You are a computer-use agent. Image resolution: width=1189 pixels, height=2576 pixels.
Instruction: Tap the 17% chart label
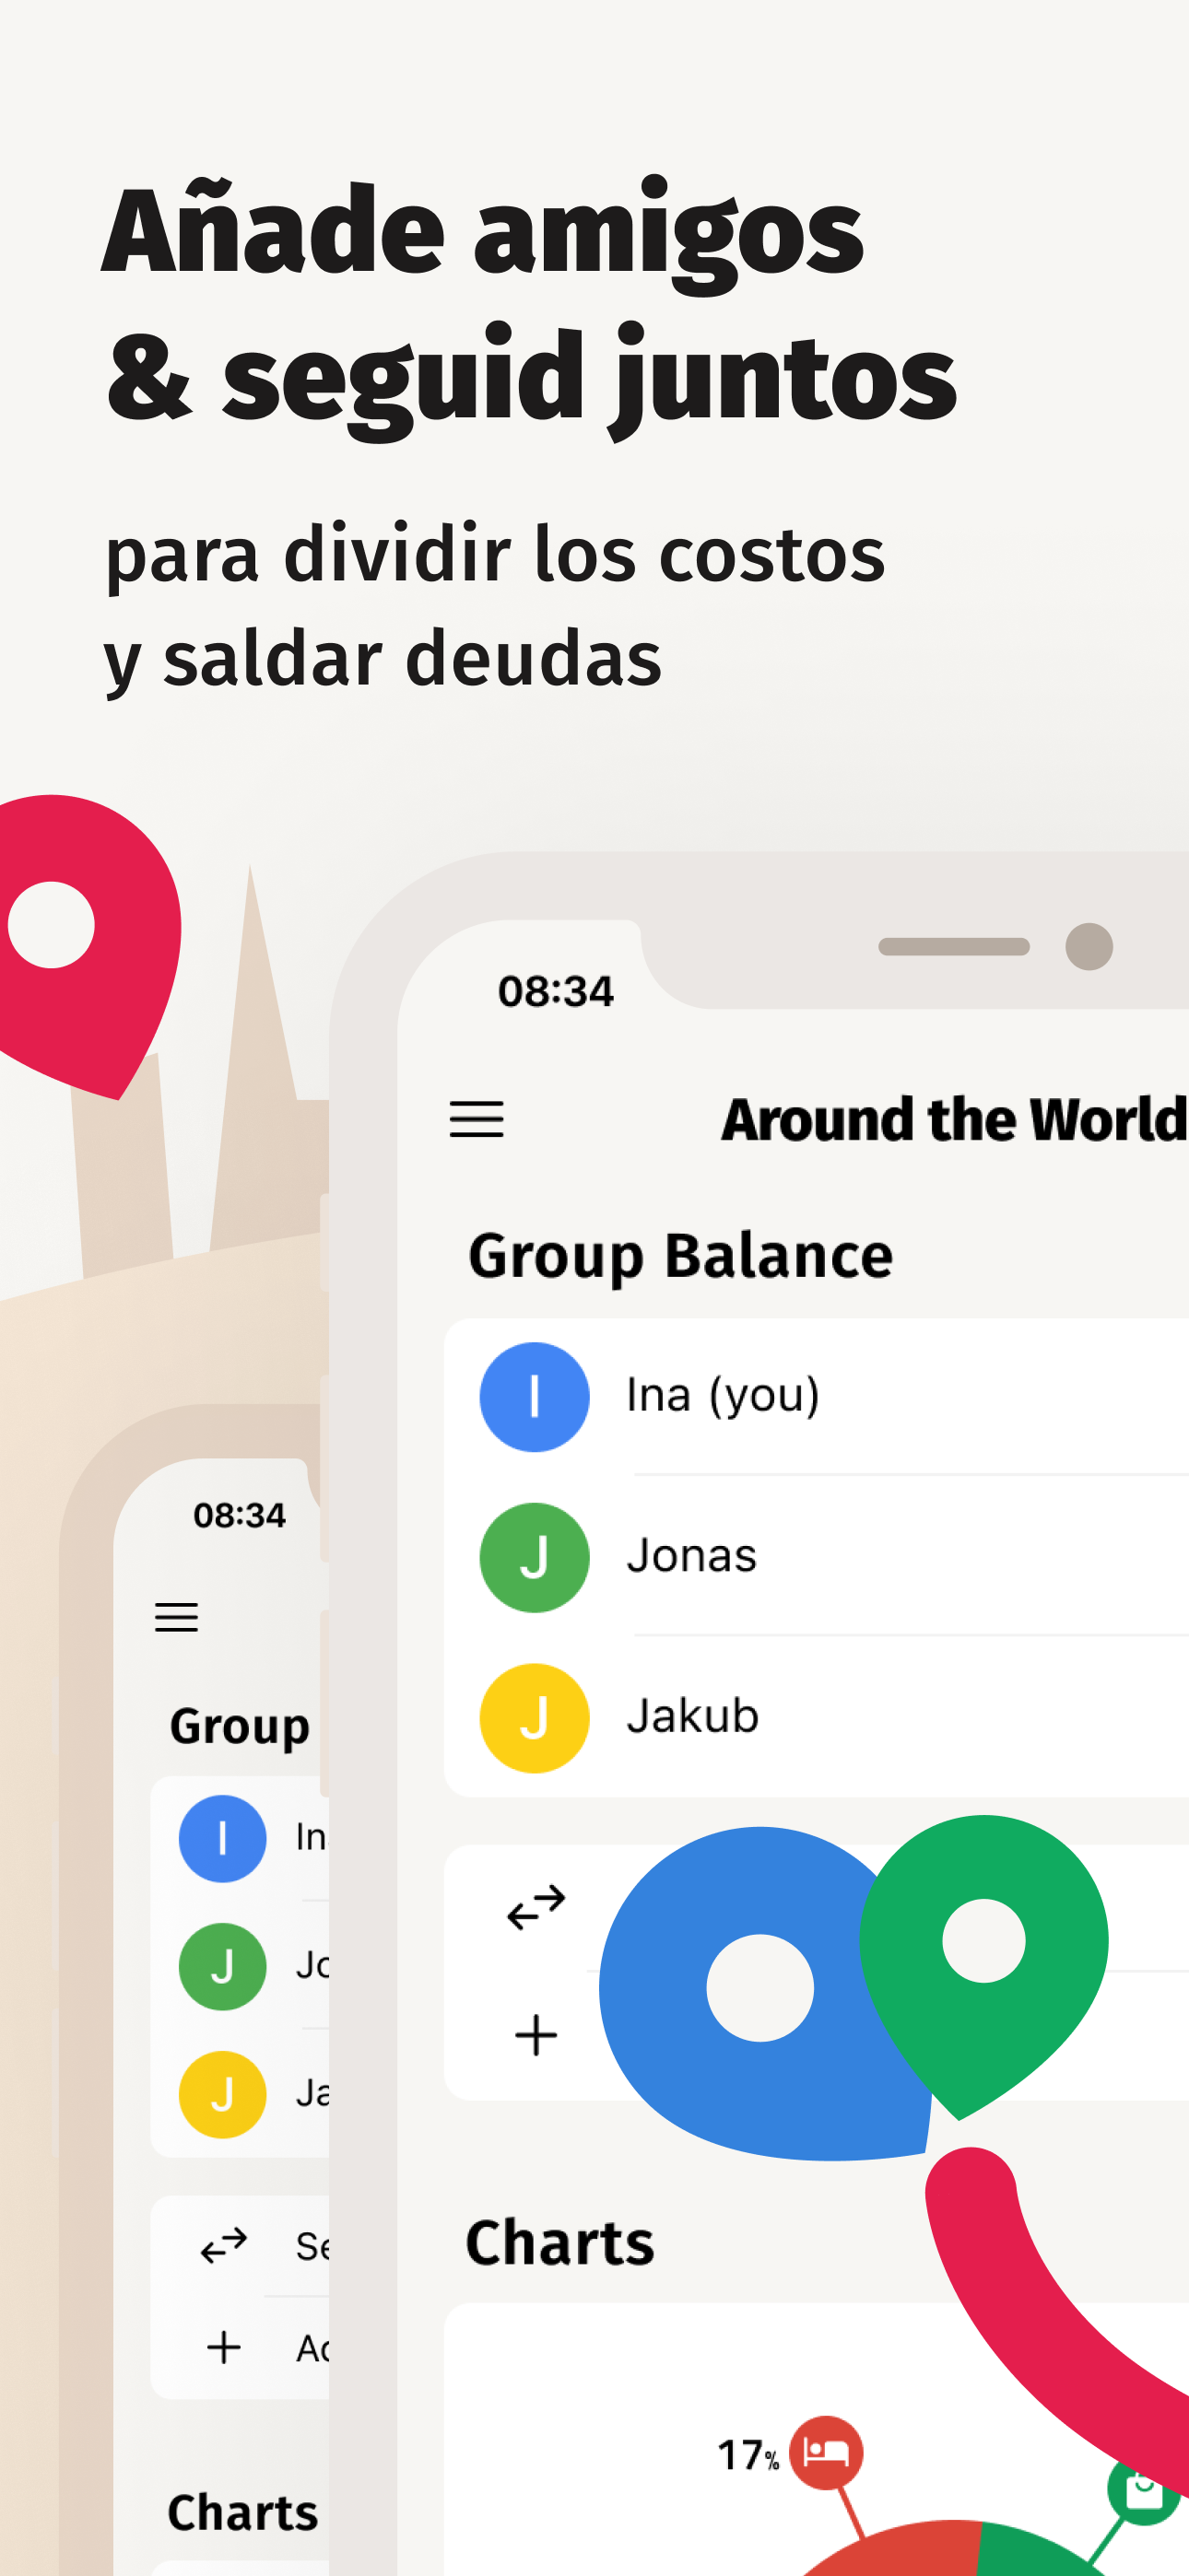click(x=748, y=2455)
